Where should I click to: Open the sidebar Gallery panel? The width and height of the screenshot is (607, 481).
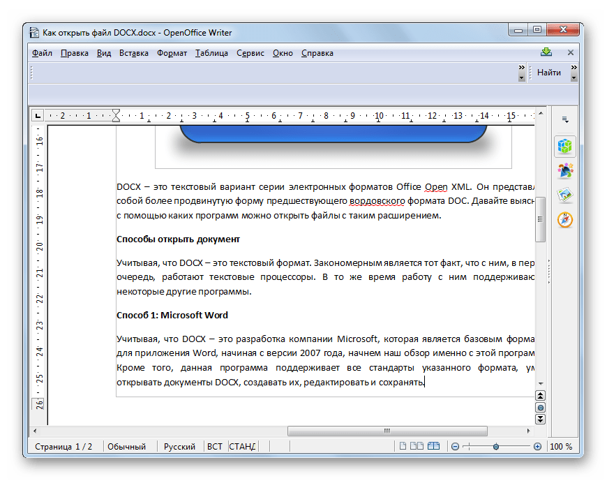click(x=565, y=195)
